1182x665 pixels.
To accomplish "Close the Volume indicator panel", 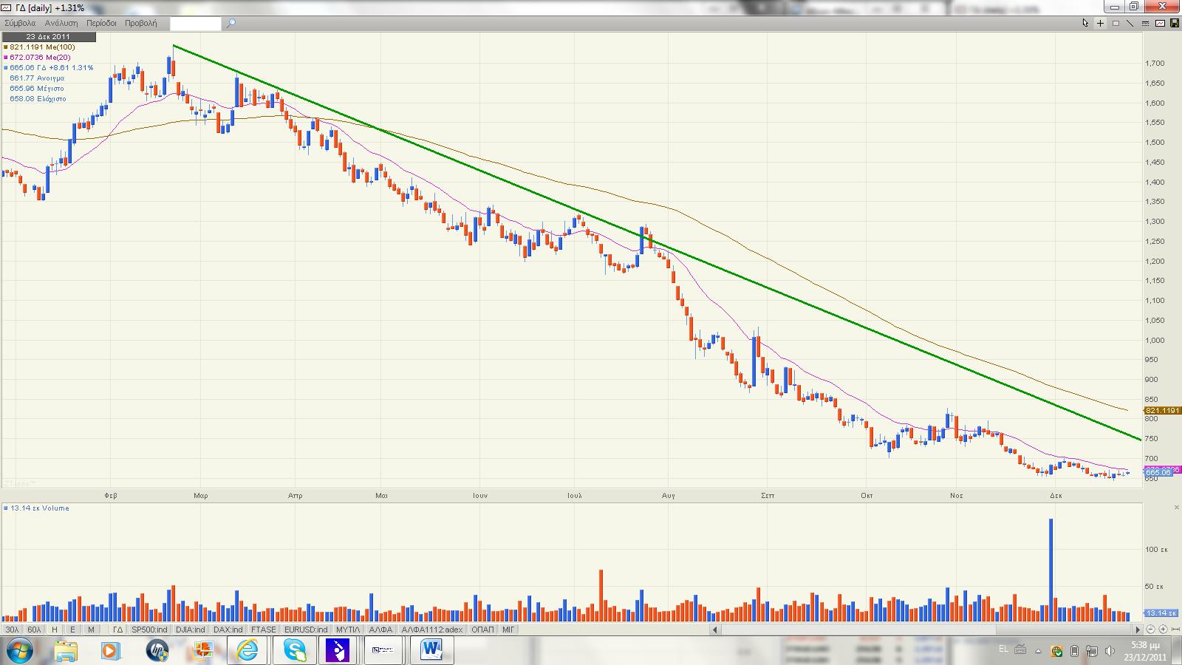I will click(1176, 508).
